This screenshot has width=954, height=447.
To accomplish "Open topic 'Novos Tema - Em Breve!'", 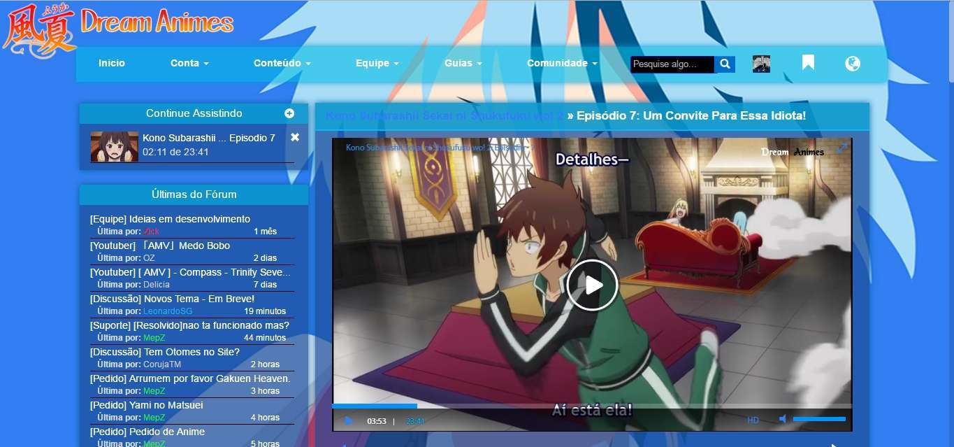I will click(x=172, y=299).
